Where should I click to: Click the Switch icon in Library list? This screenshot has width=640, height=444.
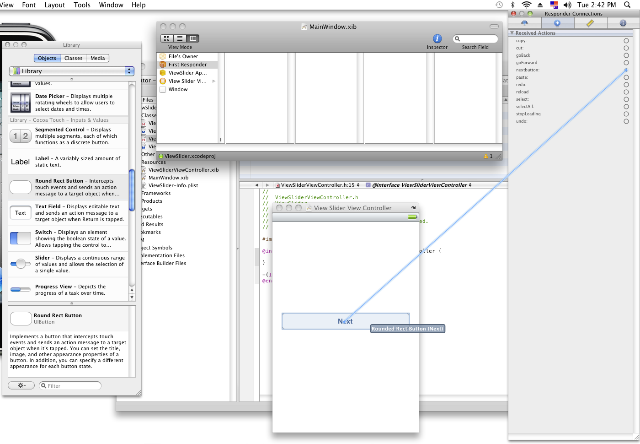21,238
